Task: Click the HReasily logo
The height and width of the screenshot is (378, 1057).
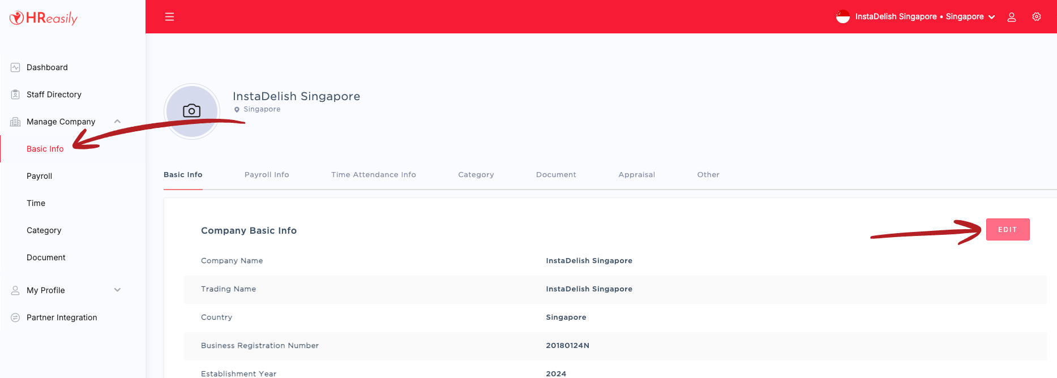Action: (44, 18)
